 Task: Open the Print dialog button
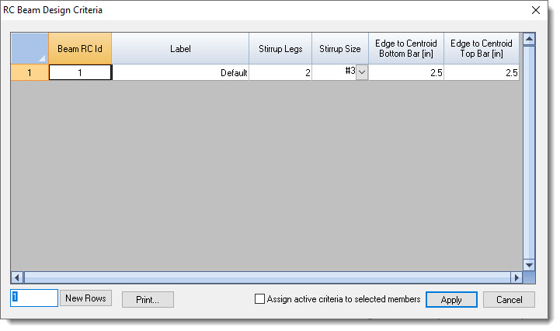pyautogui.click(x=148, y=299)
